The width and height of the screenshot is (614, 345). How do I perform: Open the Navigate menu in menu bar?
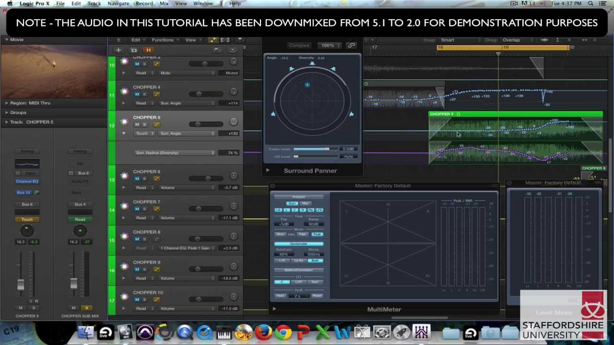[118, 3]
